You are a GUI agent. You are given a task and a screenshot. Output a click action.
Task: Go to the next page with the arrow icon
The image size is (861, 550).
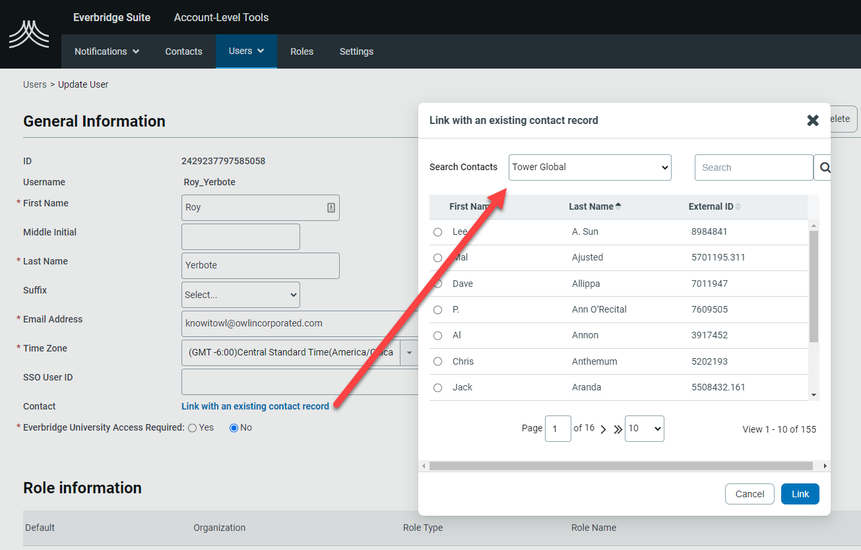pyautogui.click(x=604, y=428)
